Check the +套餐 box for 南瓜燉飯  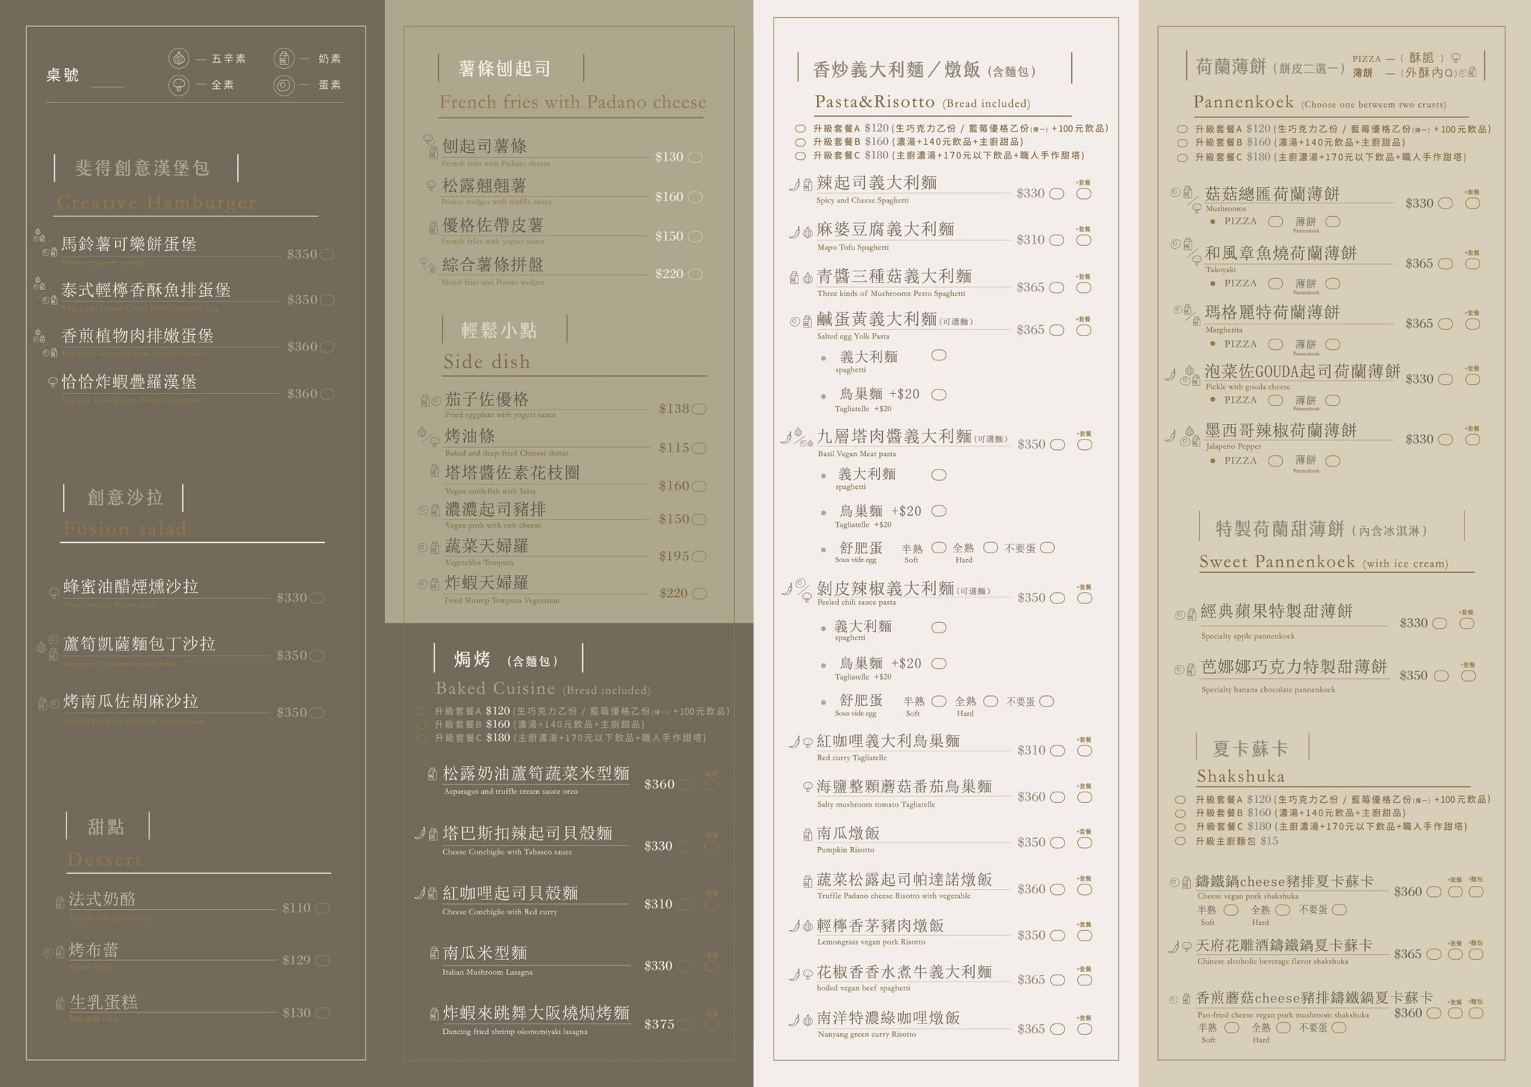1084,843
